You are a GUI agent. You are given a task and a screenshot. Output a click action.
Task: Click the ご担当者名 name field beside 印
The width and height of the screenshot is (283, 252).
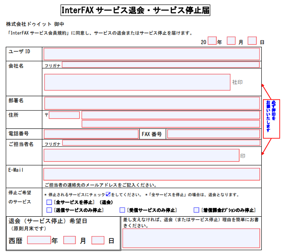pos(141,155)
